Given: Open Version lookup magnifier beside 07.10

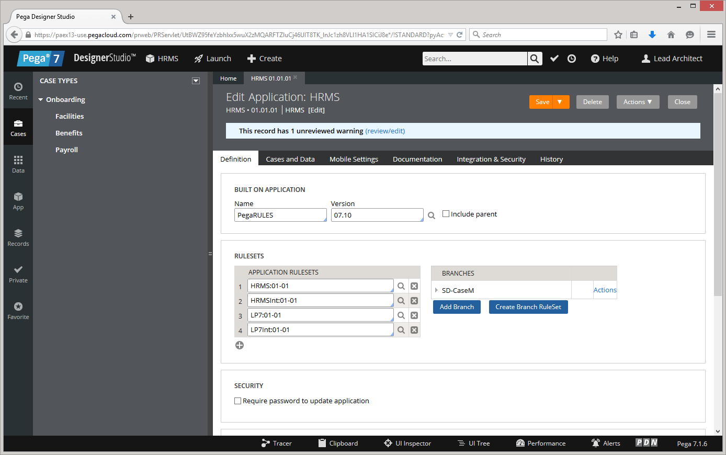Looking at the screenshot, I should (x=432, y=215).
